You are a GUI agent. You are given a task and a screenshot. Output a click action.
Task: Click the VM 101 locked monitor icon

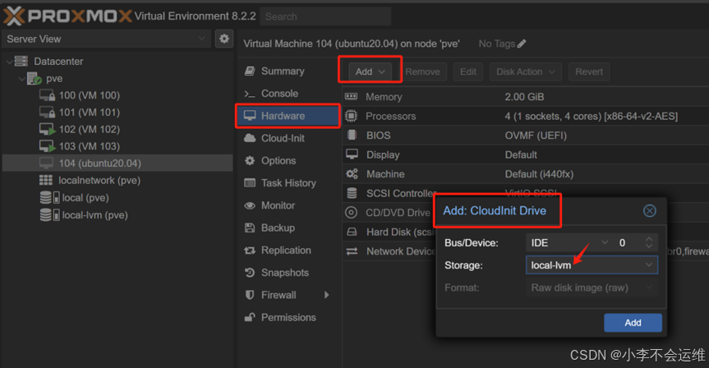coord(47,112)
